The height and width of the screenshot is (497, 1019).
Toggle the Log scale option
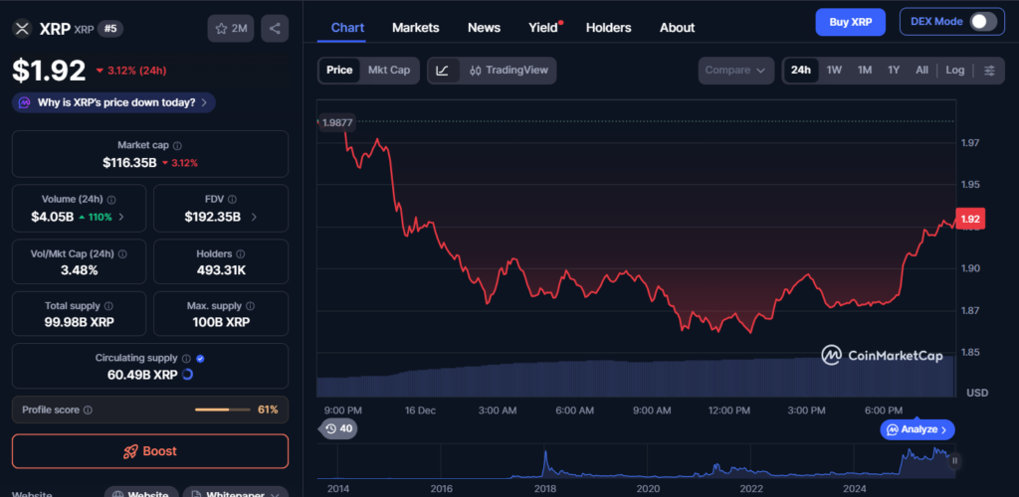(x=955, y=71)
